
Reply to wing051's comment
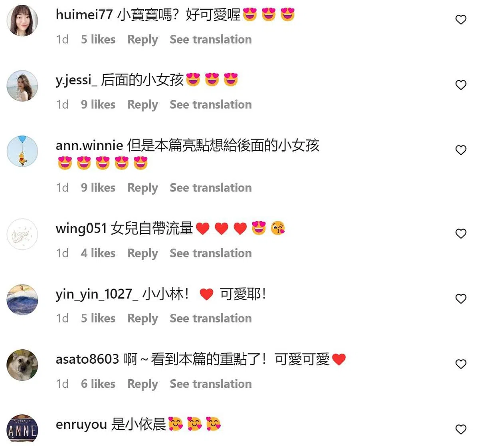click(143, 253)
